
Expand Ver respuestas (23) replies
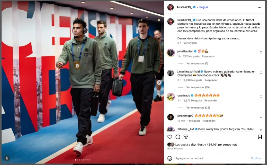coord(198,108)
